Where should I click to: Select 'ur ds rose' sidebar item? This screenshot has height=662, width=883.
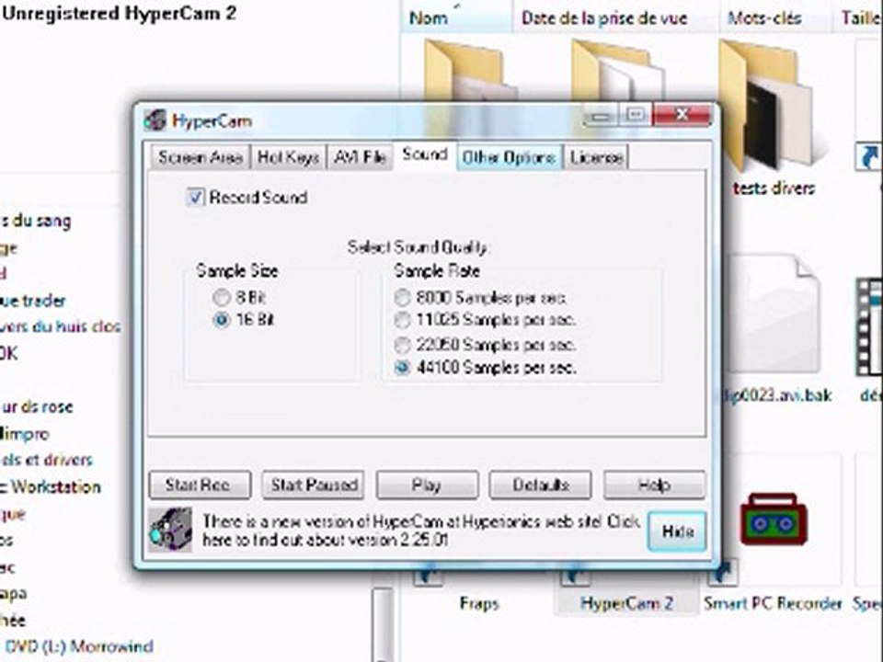pyautogui.click(x=37, y=406)
